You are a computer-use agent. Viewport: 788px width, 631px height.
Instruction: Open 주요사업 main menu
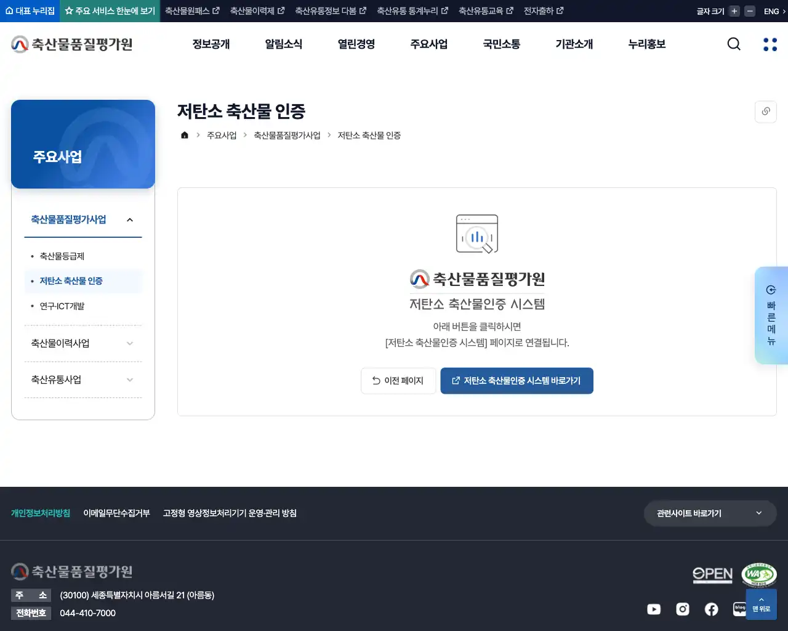point(429,44)
